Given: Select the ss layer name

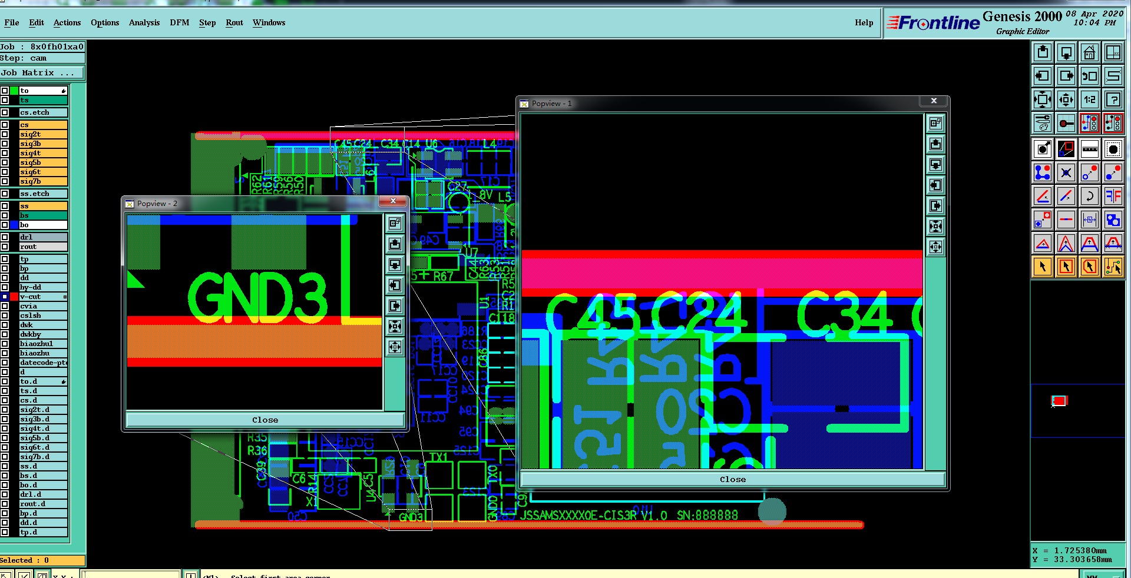Looking at the screenshot, I should [43, 206].
